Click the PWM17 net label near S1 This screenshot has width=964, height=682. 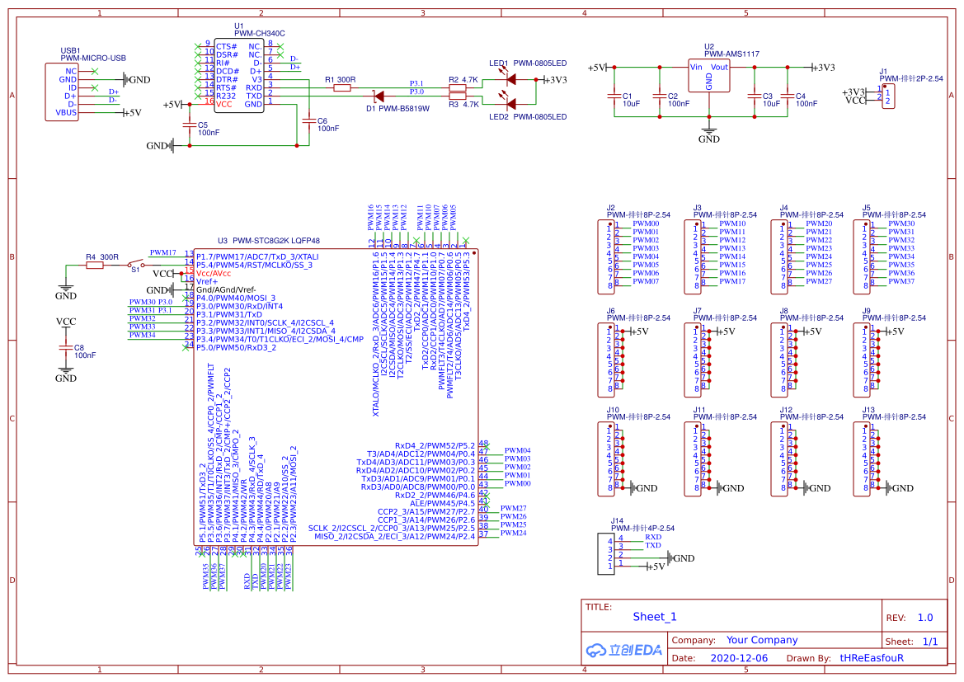coord(163,252)
